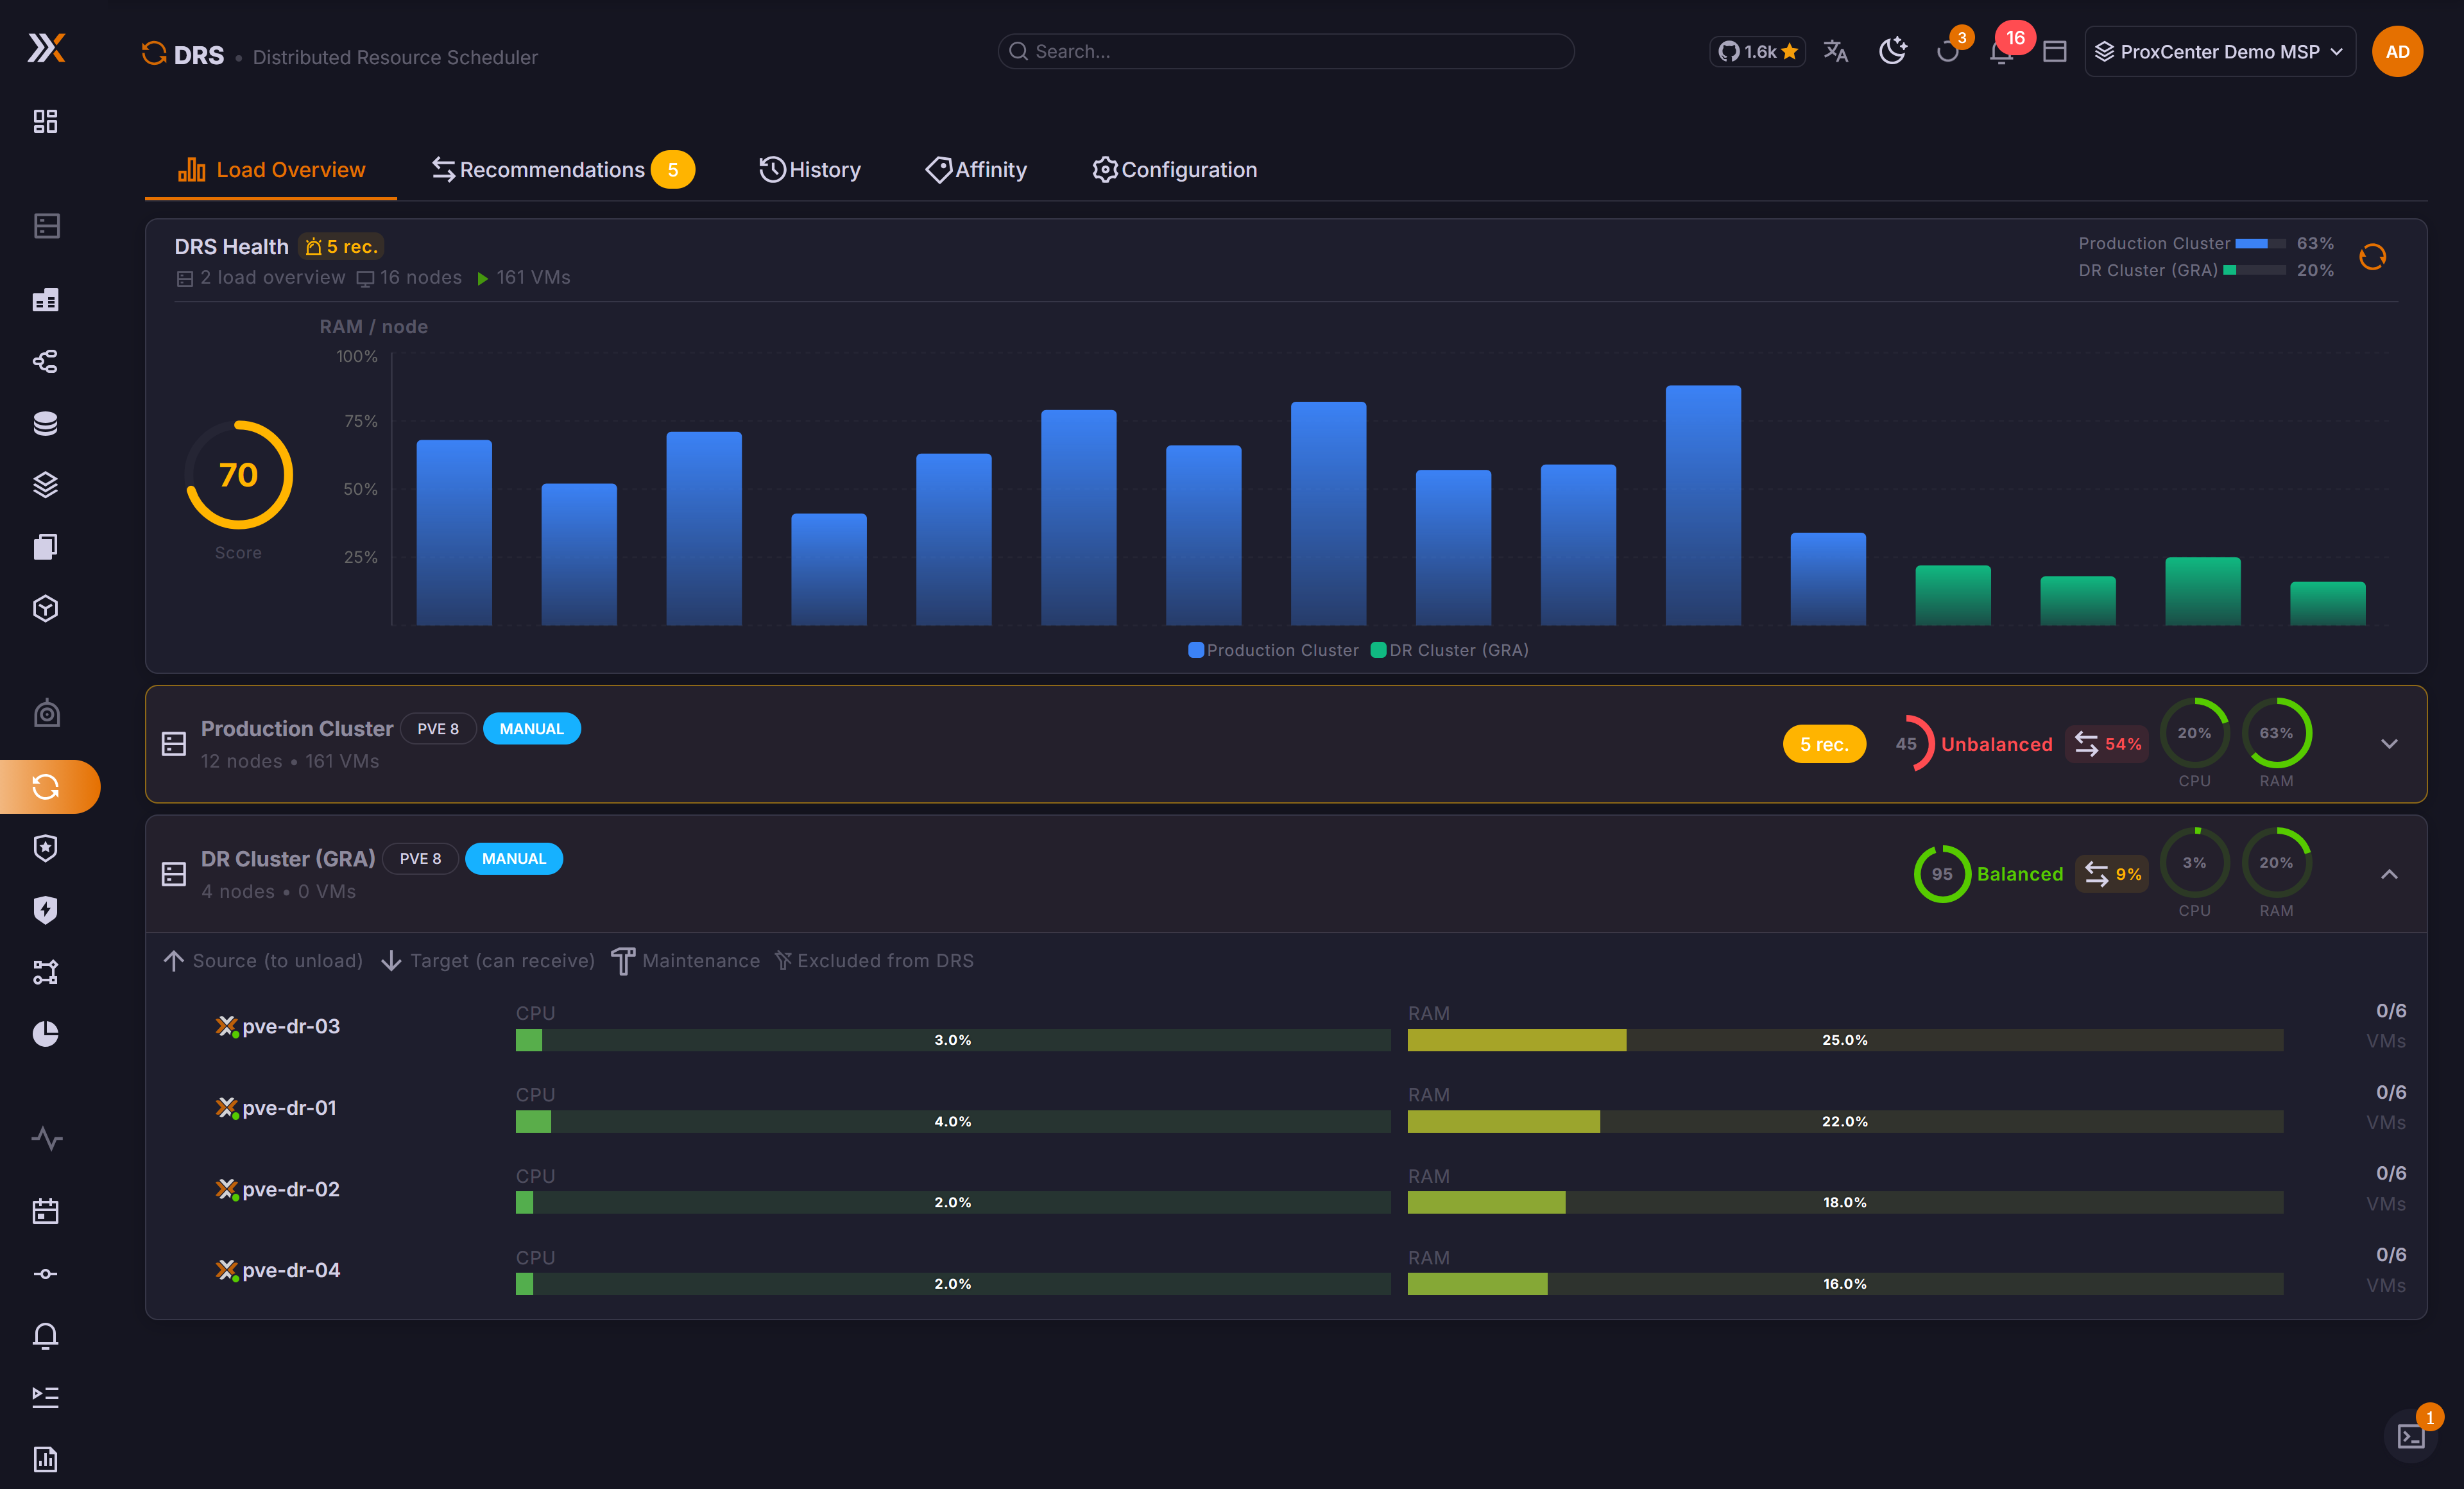2464x1489 pixels.
Task: Click the Unbalanced status label
Action: click(x=1996, y=744)
